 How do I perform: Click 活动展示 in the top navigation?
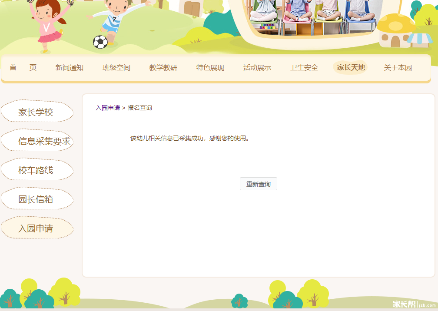click(257, 68)
